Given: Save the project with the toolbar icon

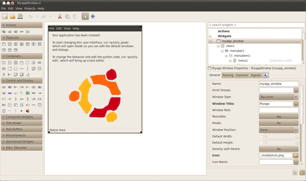Looking at the screenshot, I should (x=20, y=16).
